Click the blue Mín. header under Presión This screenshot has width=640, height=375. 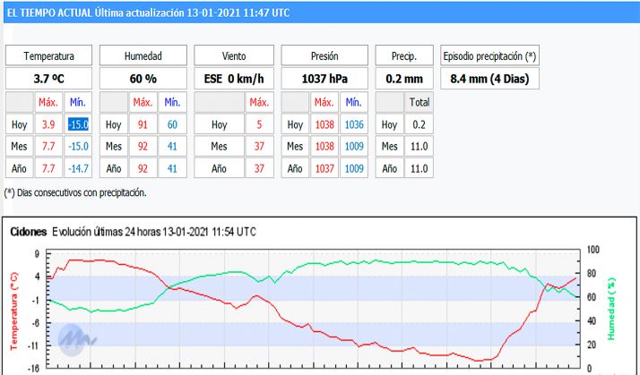pos(352,102)
